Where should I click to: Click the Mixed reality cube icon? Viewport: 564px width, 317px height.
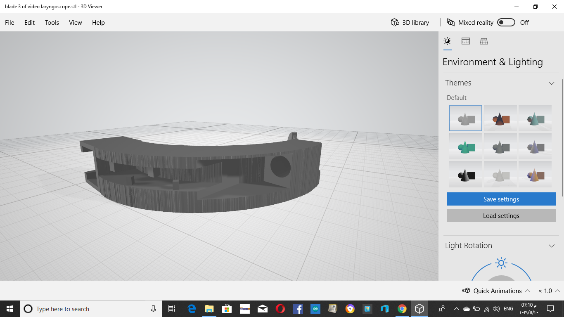[x=451, y=22]
